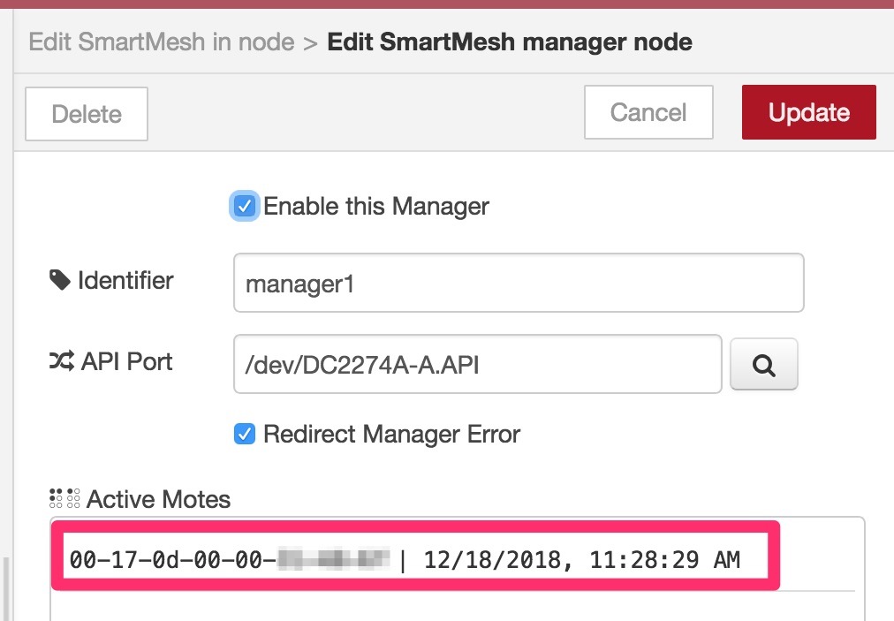Click the Identifier field label

[x=125, y=280]
